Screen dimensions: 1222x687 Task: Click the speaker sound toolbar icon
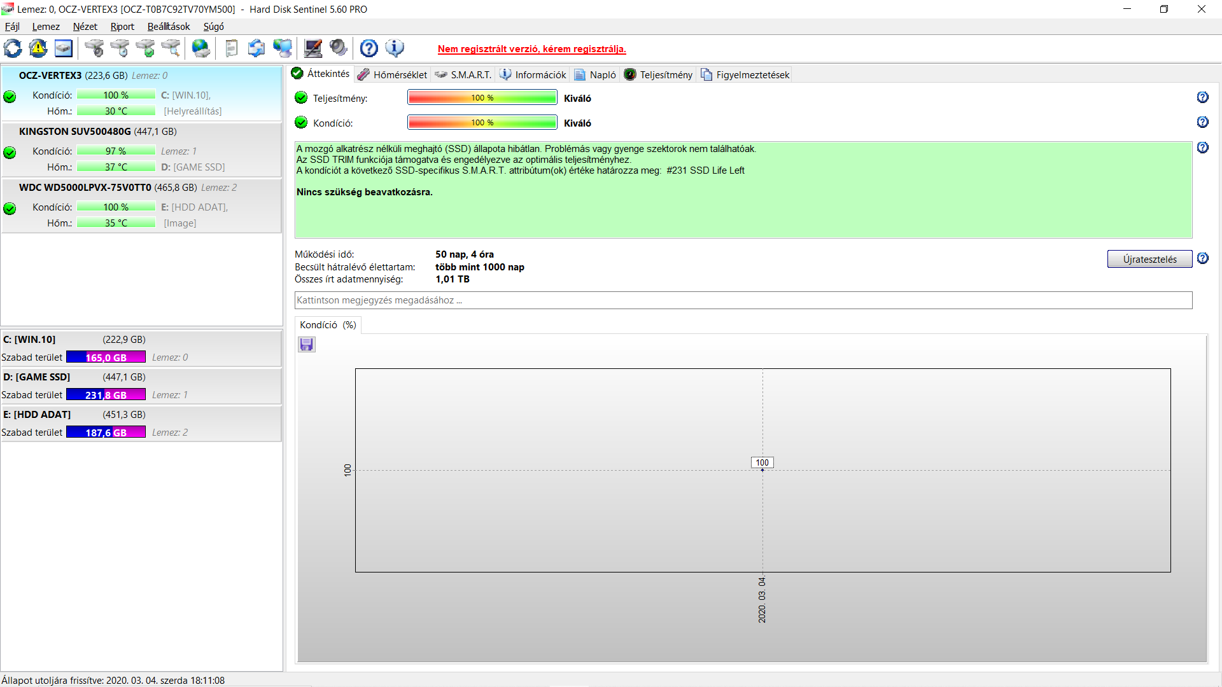click(x=339, y=48)
